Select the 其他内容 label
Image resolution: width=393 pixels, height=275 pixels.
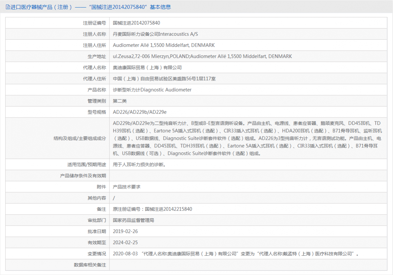[x=97, y=198]
